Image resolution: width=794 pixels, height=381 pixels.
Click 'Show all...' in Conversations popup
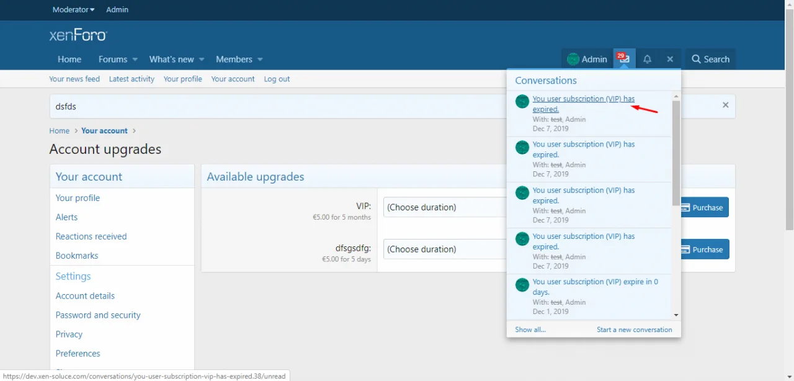(530, 329)
